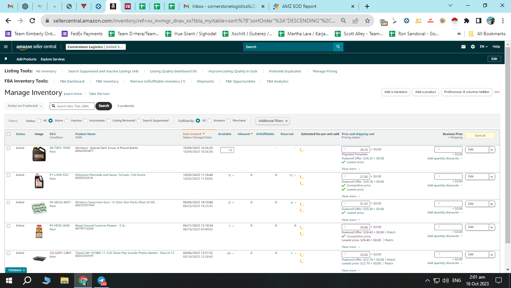511x288 pixels.
Task: Select the Search Suppressed status radio button
Action: [139, 121]
